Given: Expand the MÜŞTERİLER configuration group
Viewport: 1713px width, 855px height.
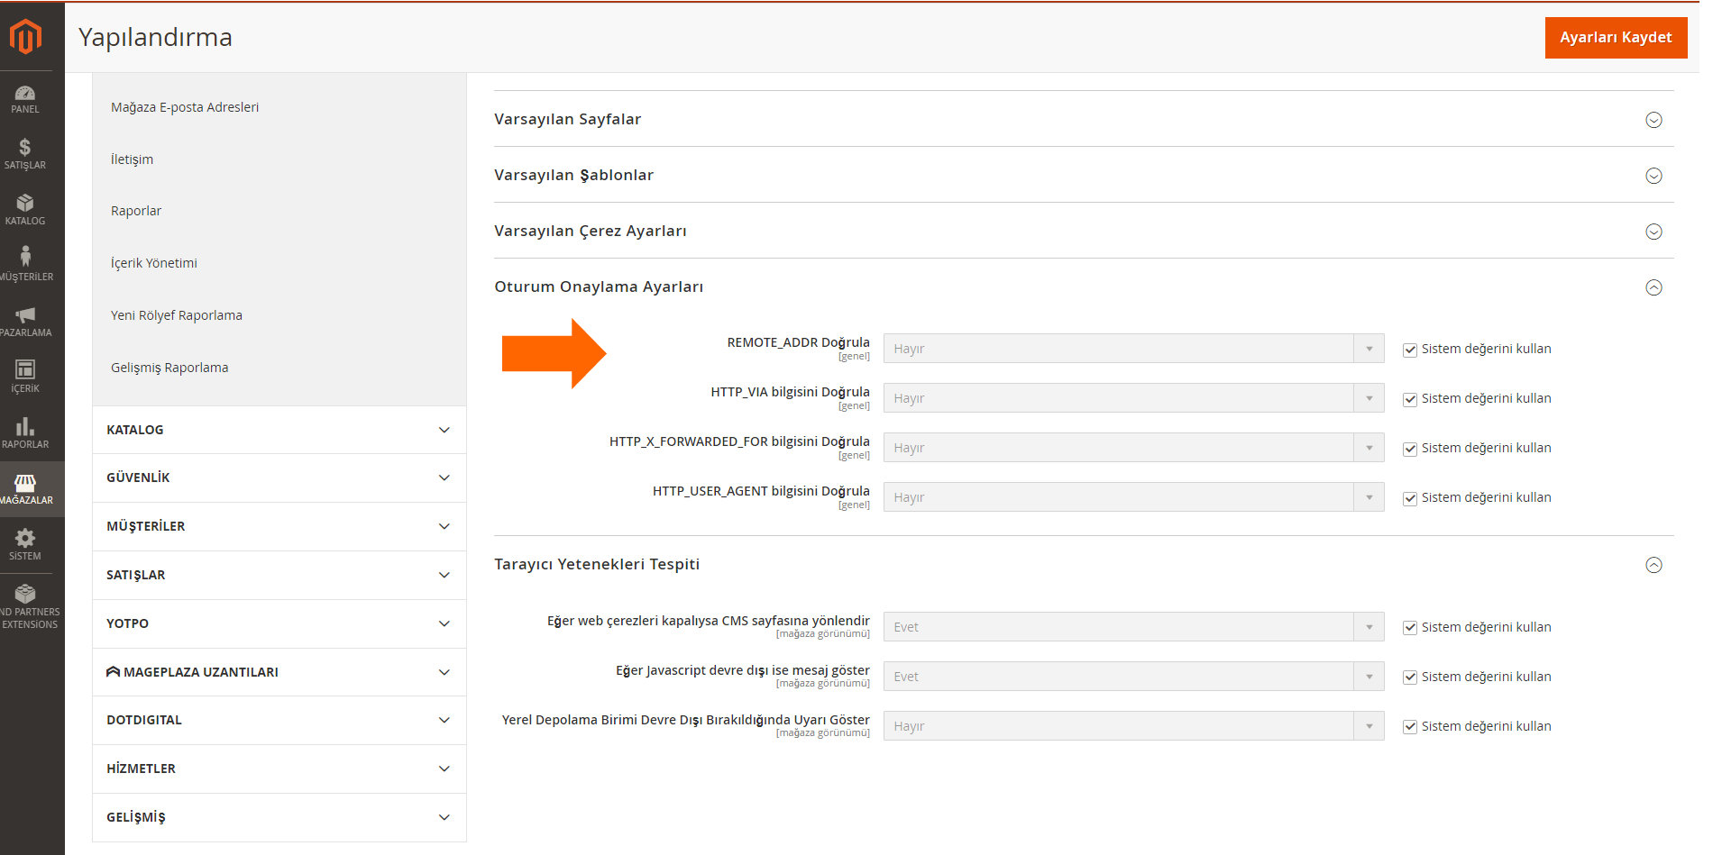Looking at the screenshot, I should 279,526.
